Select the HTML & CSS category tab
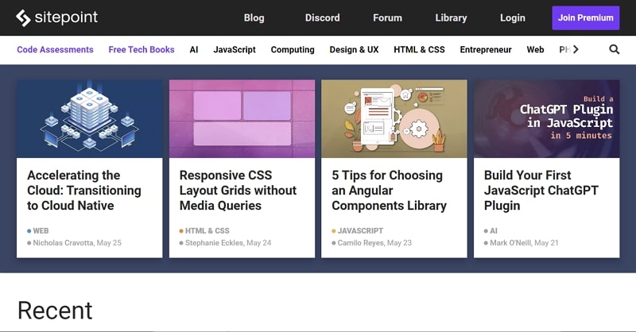Image resolution: width=636 pixels, height=332 pixels. [x=419, y=49]
